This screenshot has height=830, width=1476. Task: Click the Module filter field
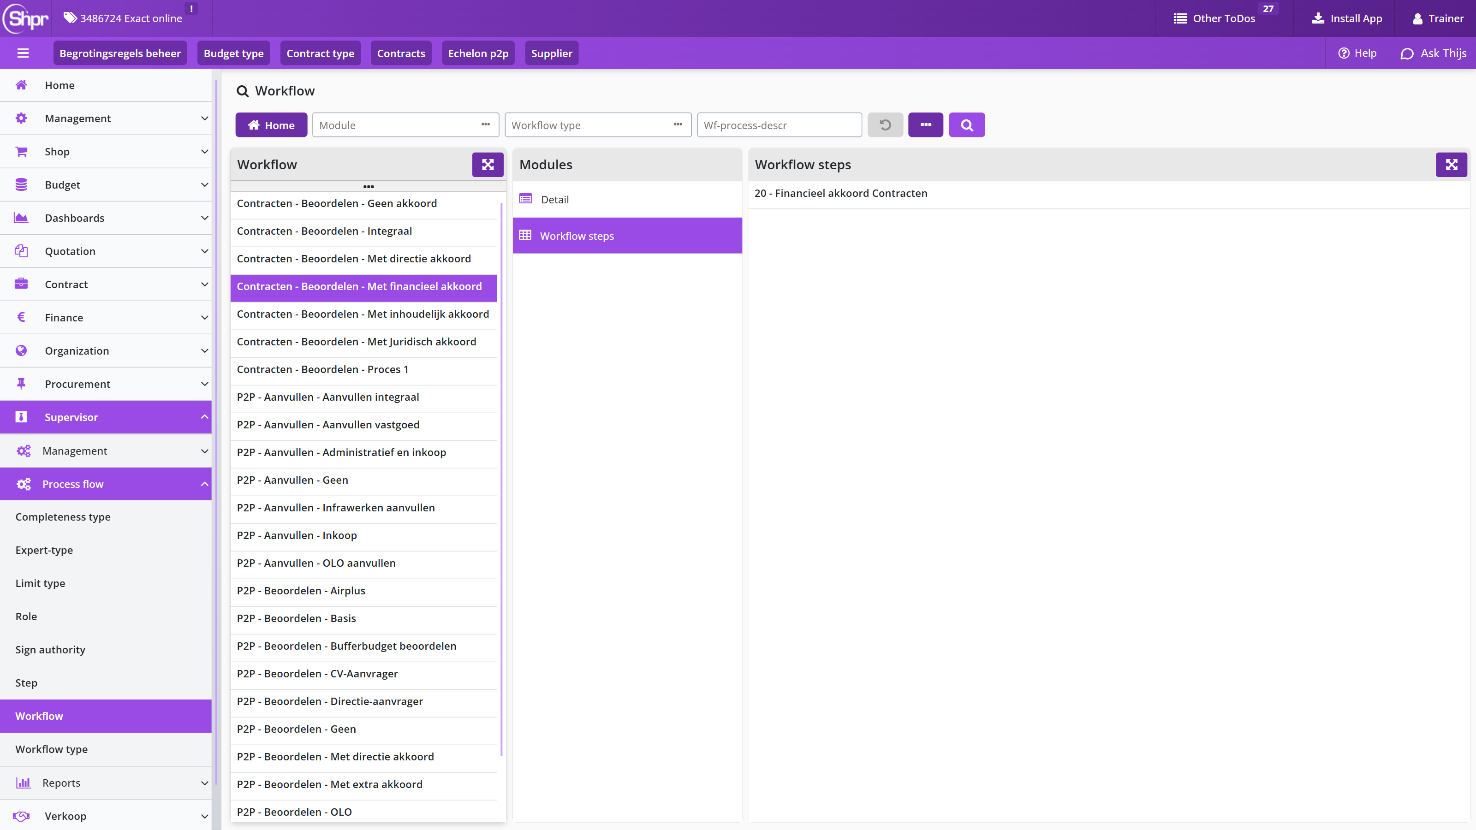pos(406,125)
